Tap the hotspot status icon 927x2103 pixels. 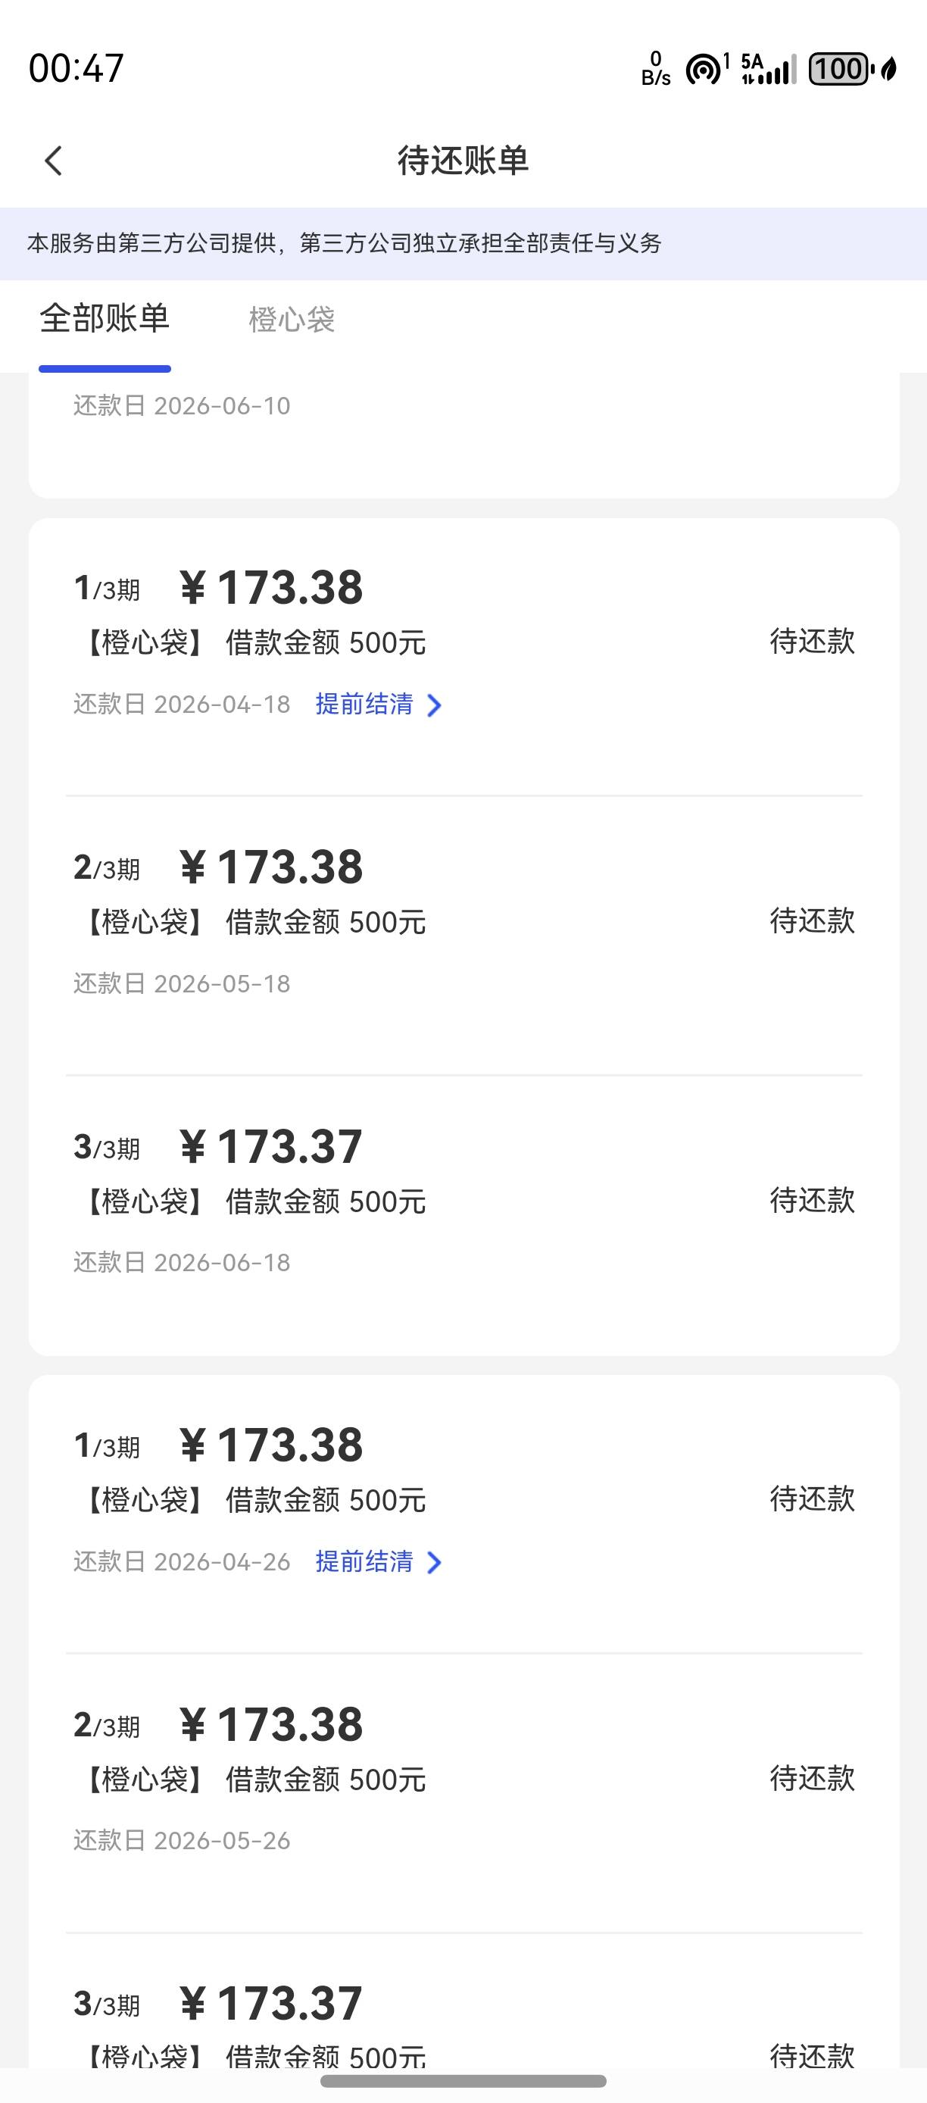tap(705, 69)
